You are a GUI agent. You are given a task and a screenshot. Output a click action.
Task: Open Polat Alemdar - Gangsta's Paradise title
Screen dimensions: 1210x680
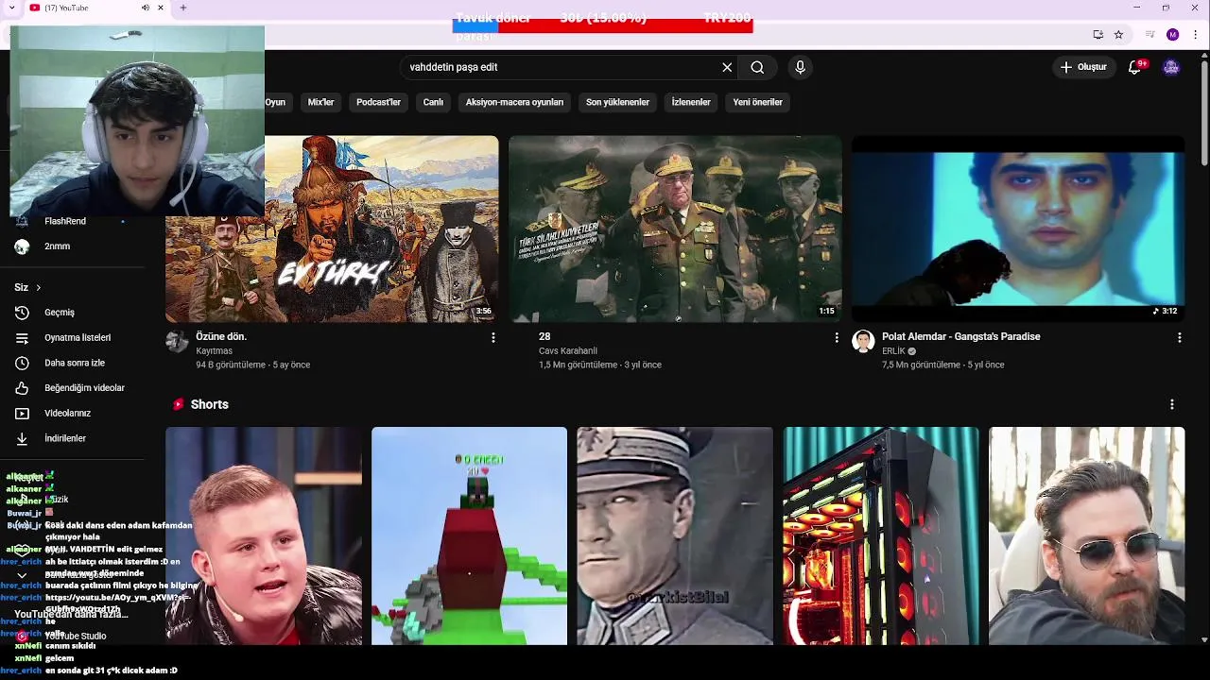click(x=960, y=336)
